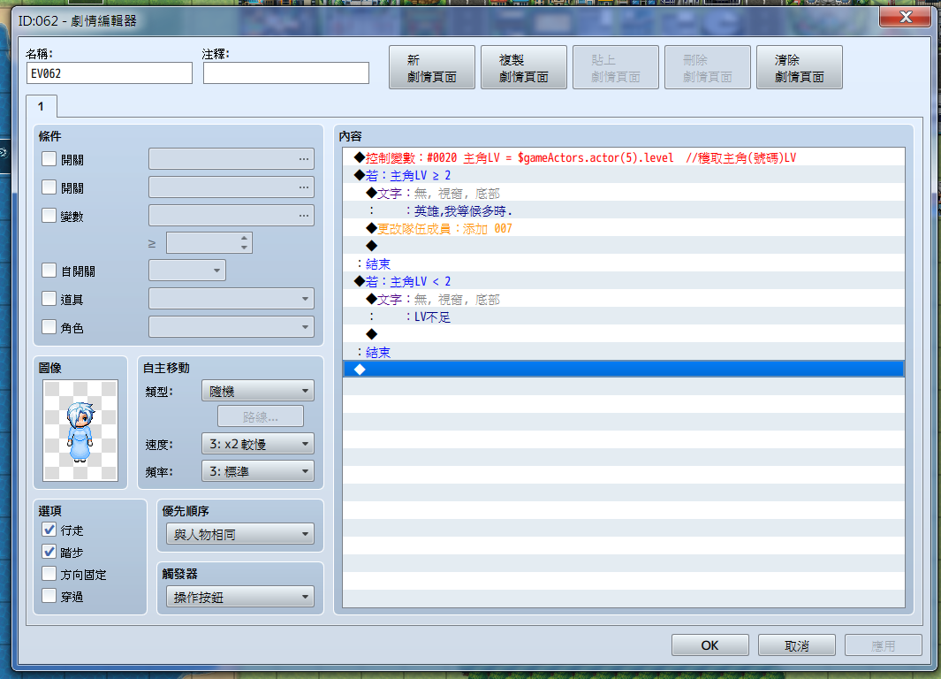Screen dimensions: 941x679
Task: Expand the 優先順序 dropdown 與人物相同
Action: tap(240, 534)
